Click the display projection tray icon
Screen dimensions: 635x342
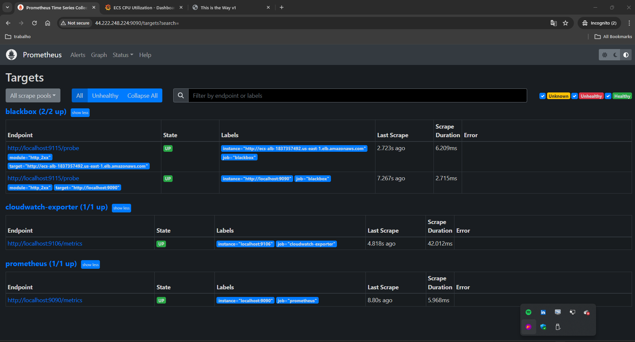pyautogui.click(x=572, y=312)
